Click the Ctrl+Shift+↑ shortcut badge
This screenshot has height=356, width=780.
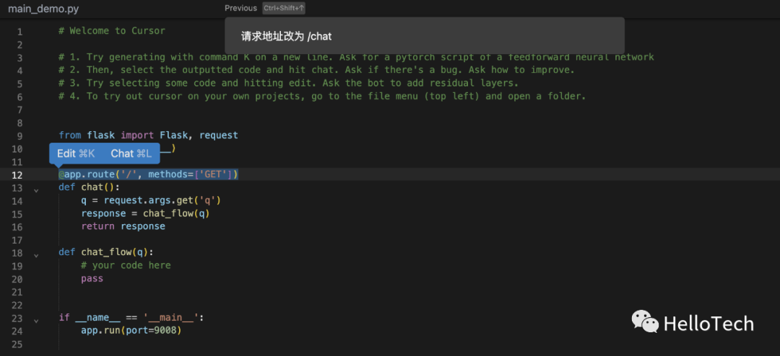coord(284,8)
